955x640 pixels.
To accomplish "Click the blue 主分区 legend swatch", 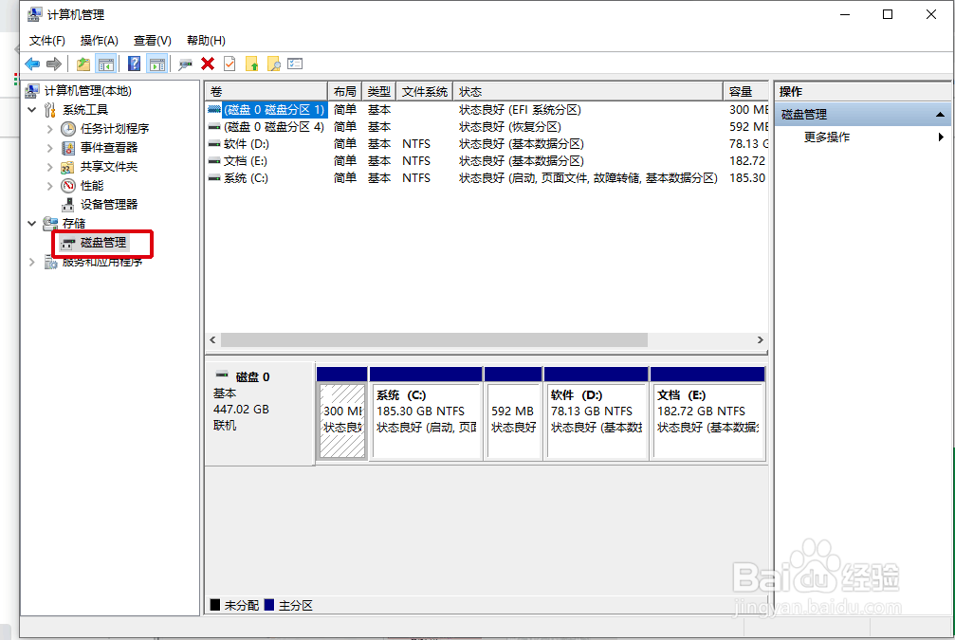I will (x=269, y=605).
